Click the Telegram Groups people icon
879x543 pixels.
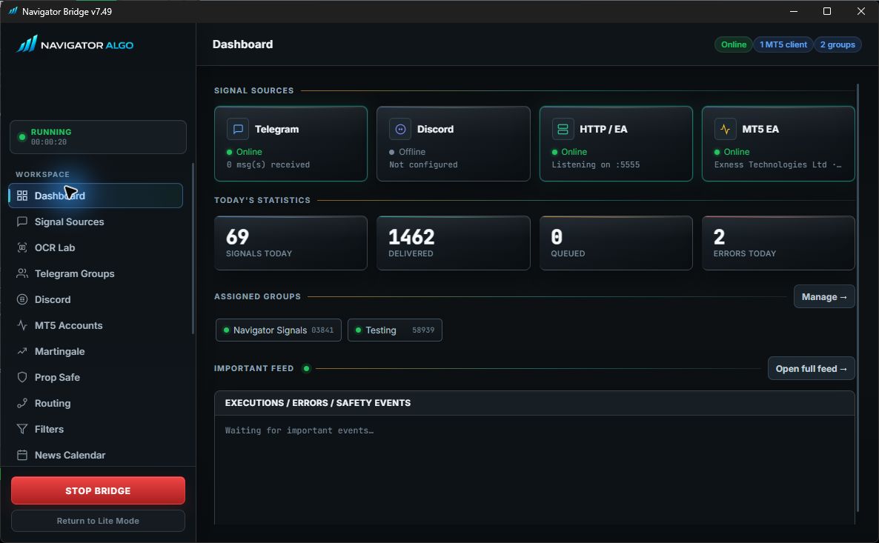click(21, 273)
